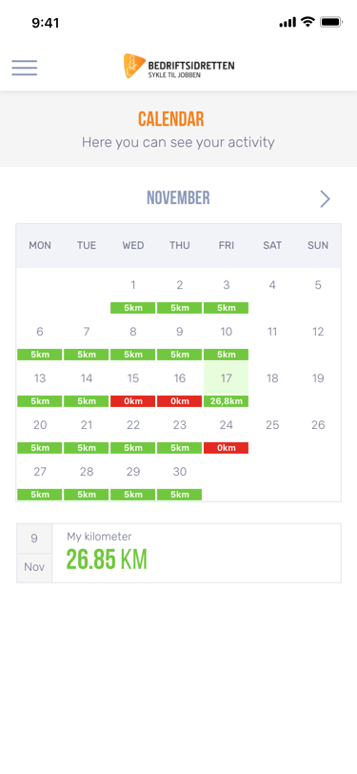Select the red 0km badge under day 15
This screenshot has height=774, width=357.
coord(133,401)
